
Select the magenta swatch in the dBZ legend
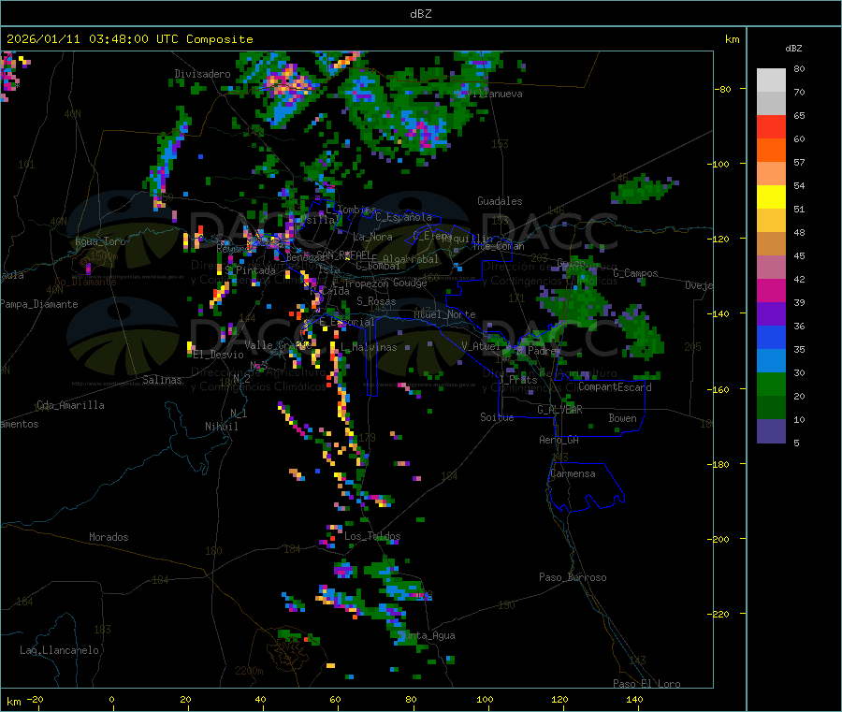771,290
